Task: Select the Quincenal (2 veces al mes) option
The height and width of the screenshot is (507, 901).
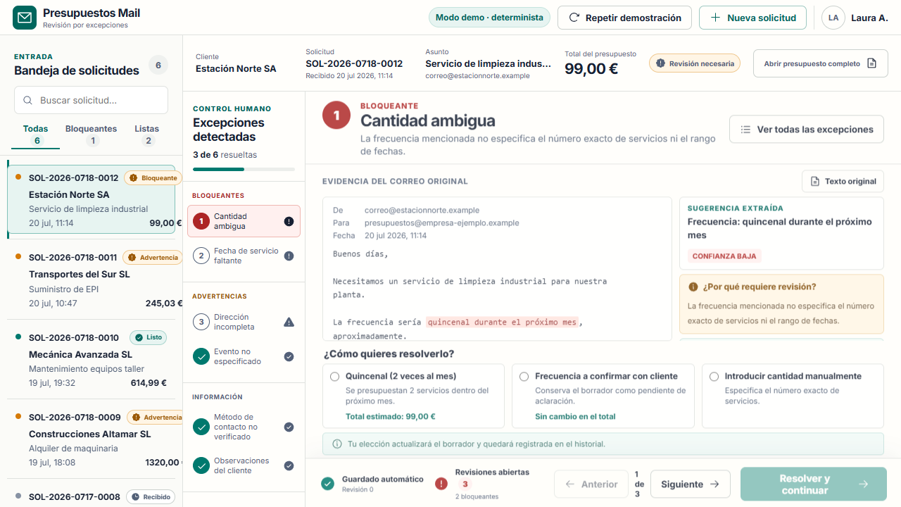Action: click(413, 396)
